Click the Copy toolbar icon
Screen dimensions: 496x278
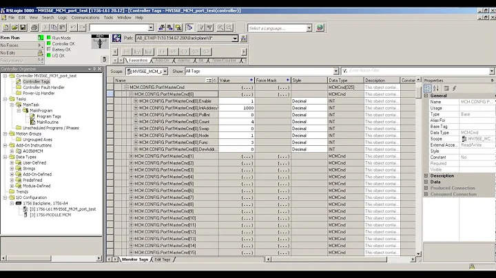click(54, 28)
